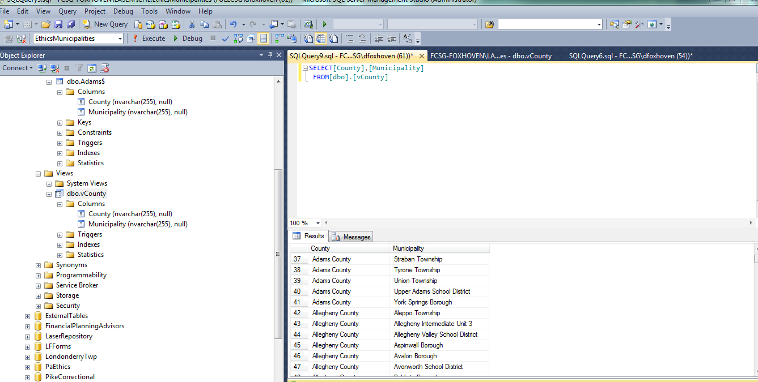The height and width of the screenshot is (382, 758).
Task: Open the Connect dropdown in Object Explorer
Action: coord(17,68)
